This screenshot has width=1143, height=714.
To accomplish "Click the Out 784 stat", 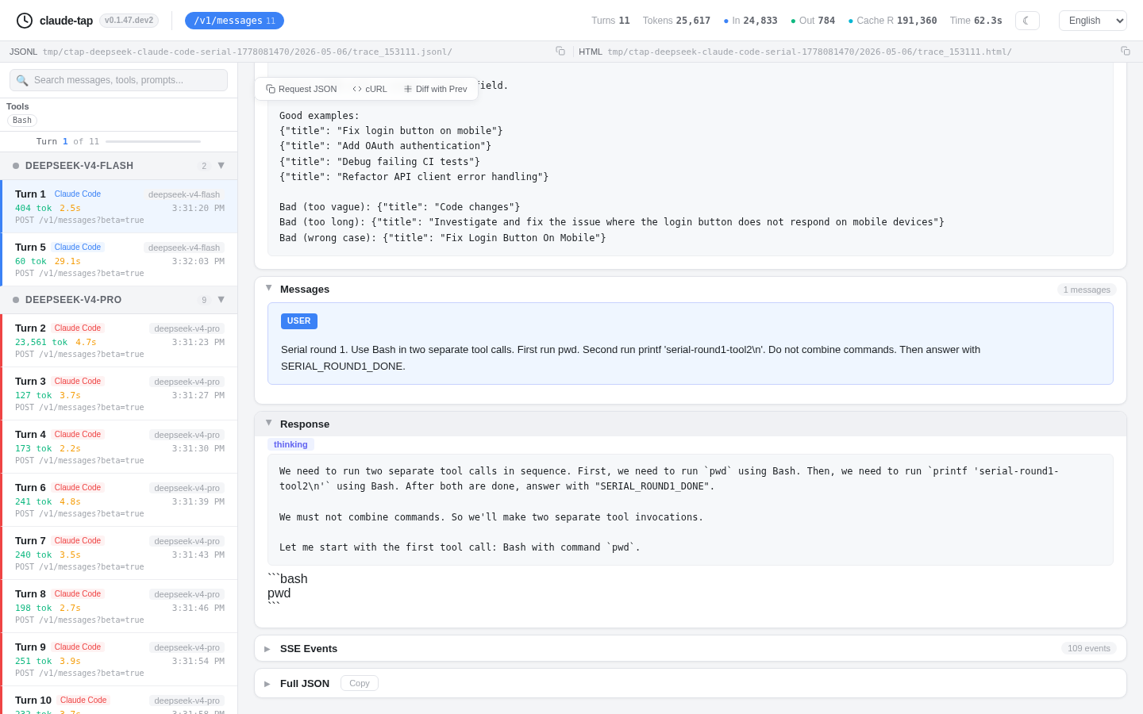I will point(813,21).
